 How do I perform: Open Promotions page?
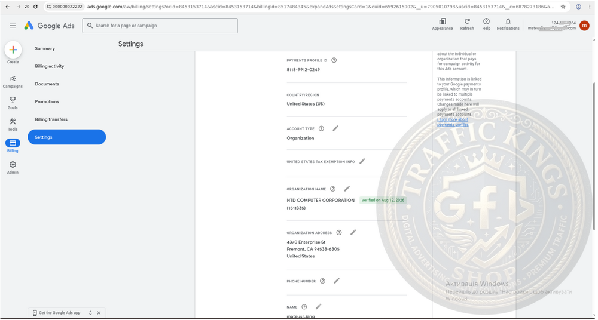(47, 101)
